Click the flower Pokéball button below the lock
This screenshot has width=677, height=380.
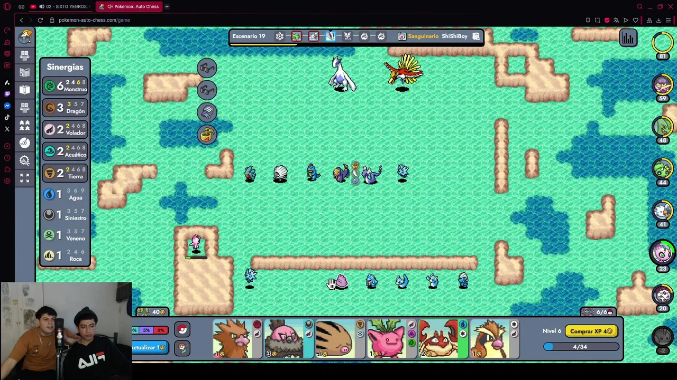[182, 348]
